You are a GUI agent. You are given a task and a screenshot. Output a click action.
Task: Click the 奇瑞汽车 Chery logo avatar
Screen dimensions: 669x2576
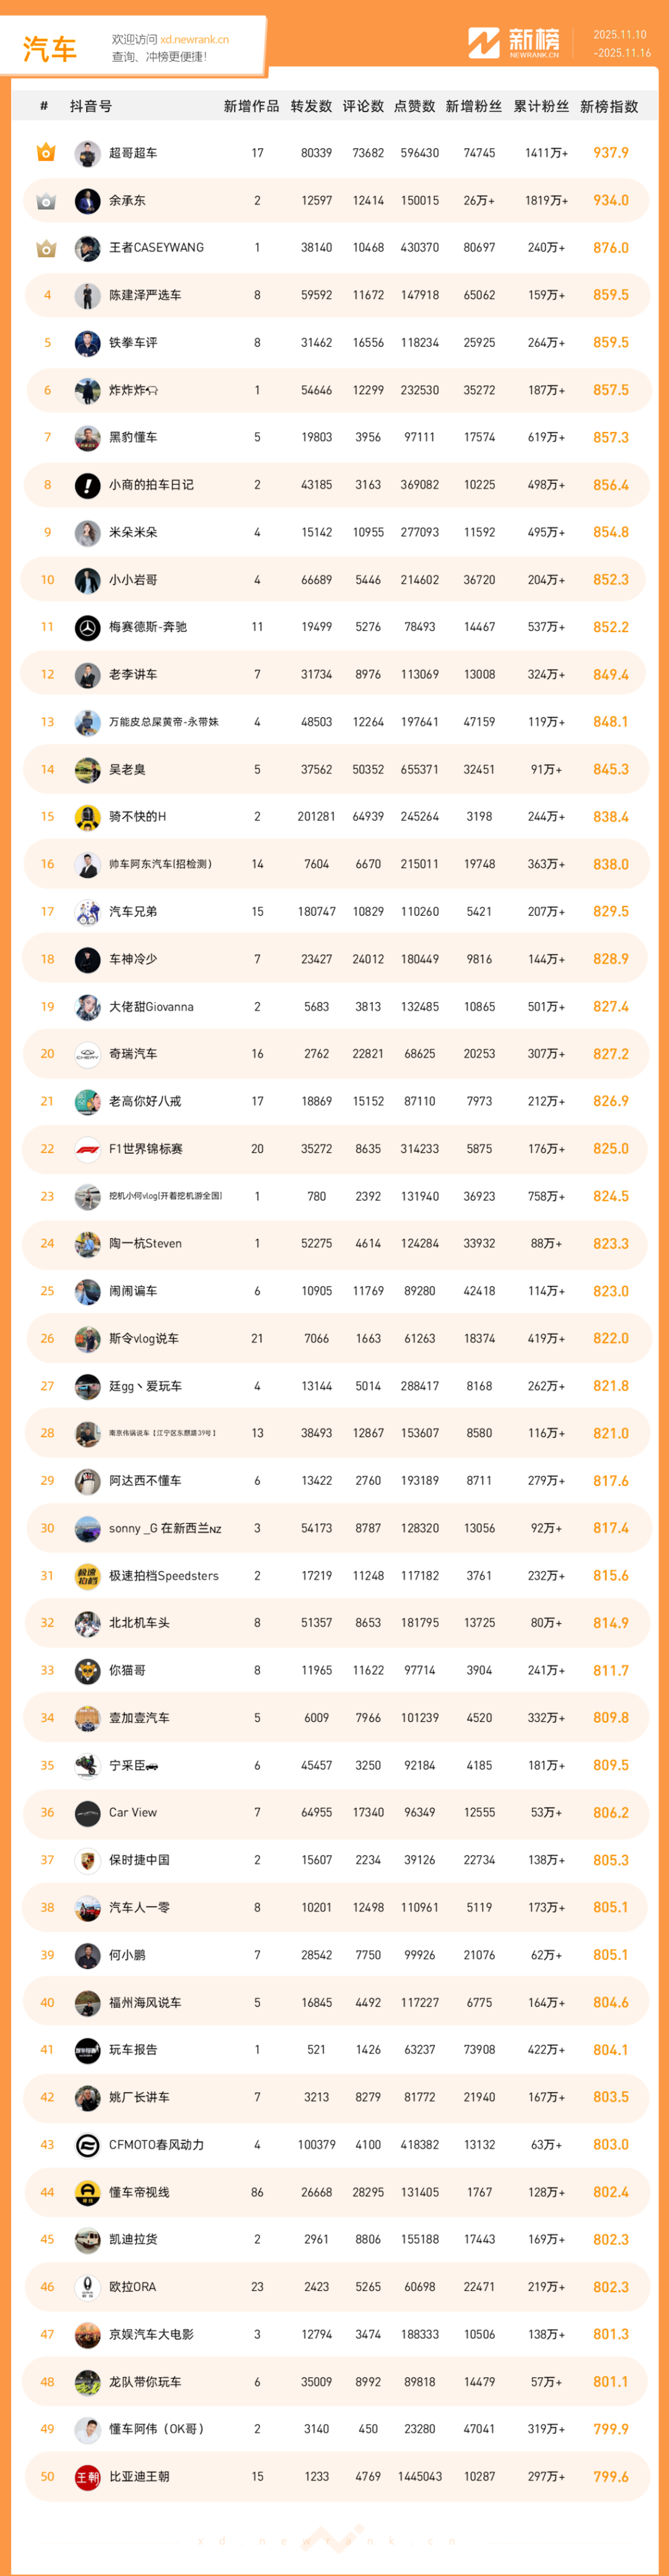click(x=88, y=1054)
